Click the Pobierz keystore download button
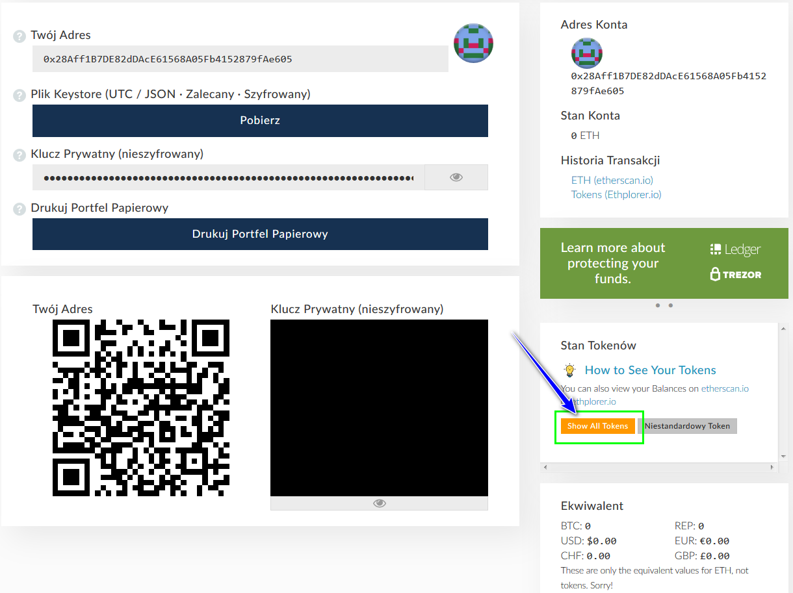The width and height of the screenshot is (793, 593). tap(260, 121)
